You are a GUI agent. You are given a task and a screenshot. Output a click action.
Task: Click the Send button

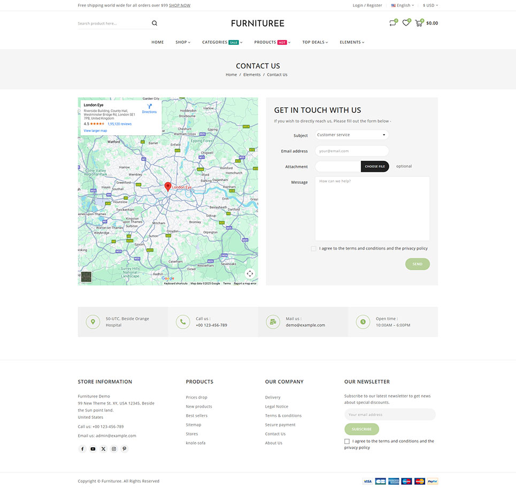click(417, 264)
